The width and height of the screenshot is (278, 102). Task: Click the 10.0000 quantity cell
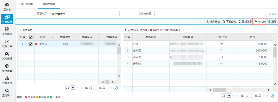(x=253, y=44)
